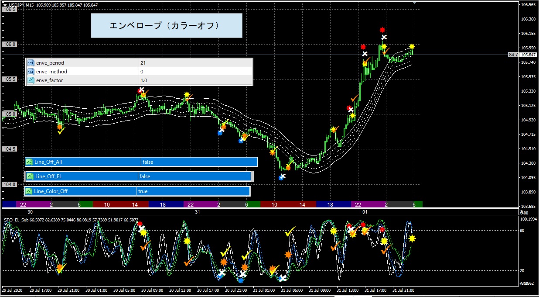Click price scale value 106.565

pos(528,5)
